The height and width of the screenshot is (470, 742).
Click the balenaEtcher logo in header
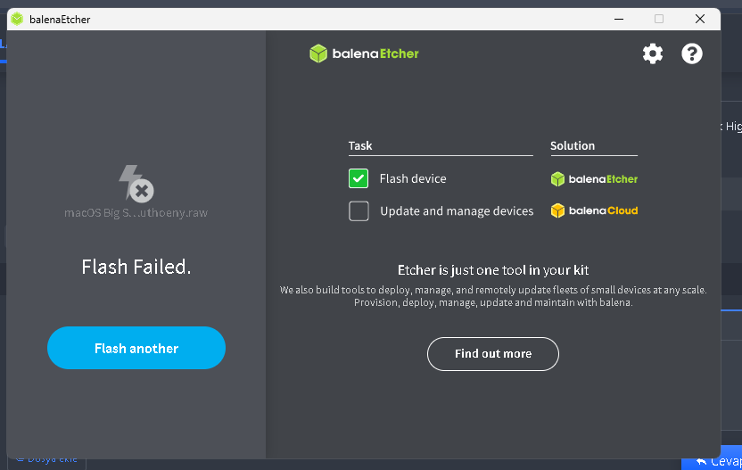click(x=364, y=54)
